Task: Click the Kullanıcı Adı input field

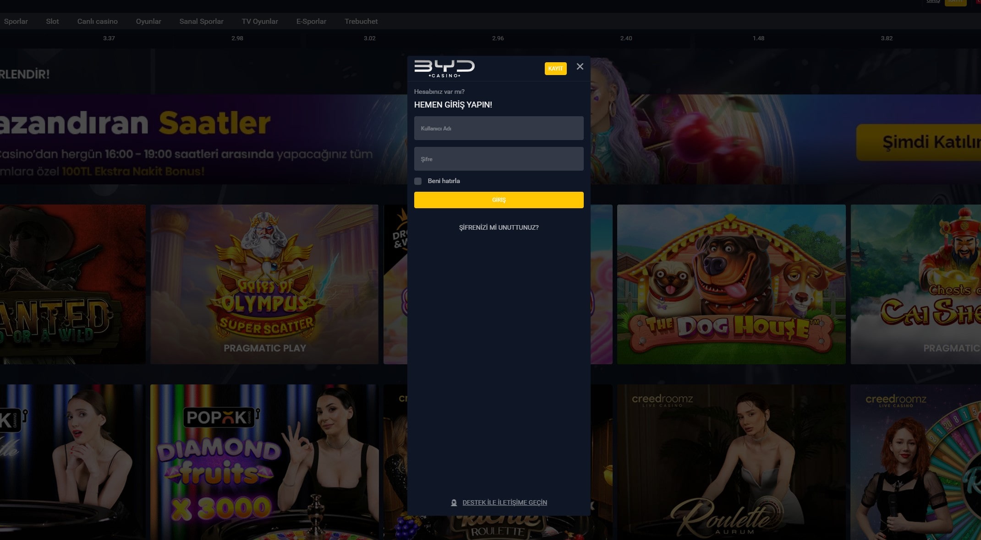Action: click(x=499, y=128)
